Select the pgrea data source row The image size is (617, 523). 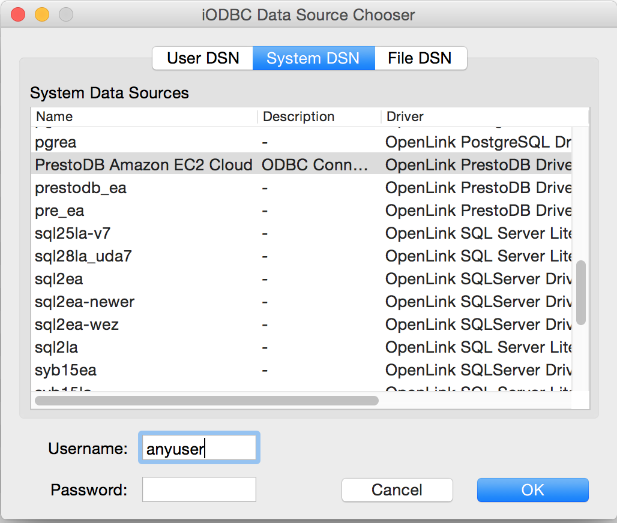tap(301, 142)
